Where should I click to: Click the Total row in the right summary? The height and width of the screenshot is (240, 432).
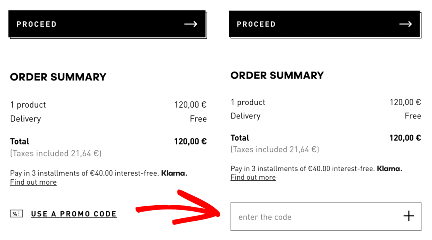[325, 138]
